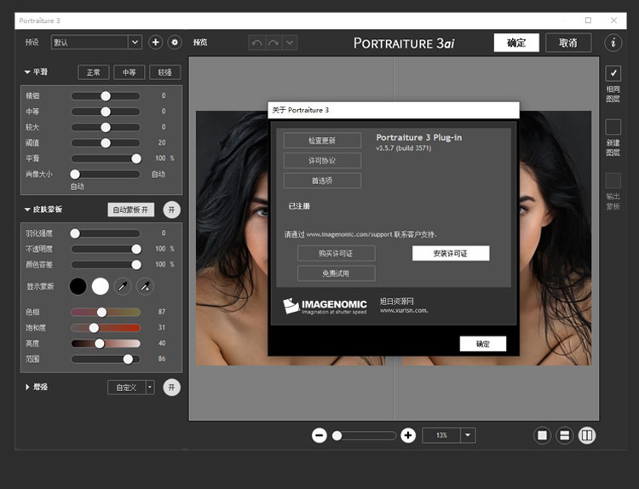Click the 精细 slider handle
Viewport: 639px width, 489px height.
coord(106,96)
